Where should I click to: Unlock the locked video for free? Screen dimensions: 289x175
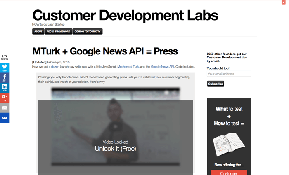[115, 149]
